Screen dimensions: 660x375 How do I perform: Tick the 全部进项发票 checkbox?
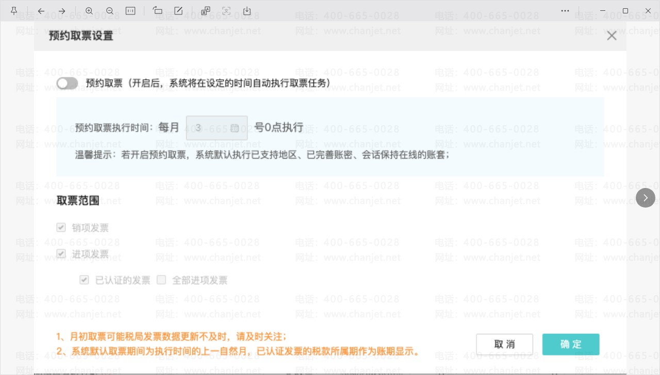coord(161,280)
